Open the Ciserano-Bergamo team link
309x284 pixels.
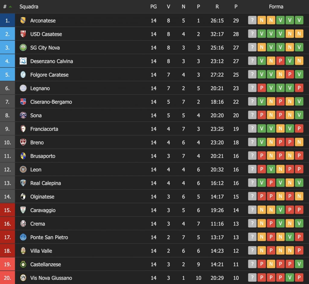tap(51, 102)
